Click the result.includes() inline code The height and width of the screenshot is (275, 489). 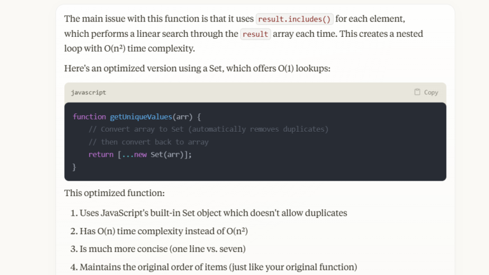[x=295, y=19]
